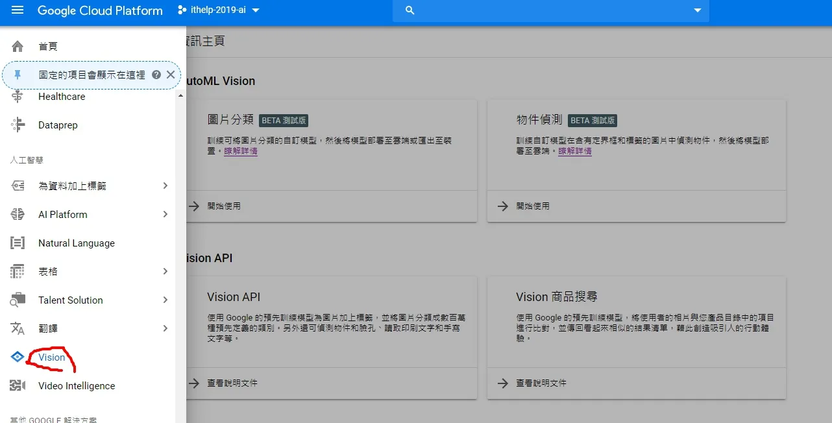Click inside the top search field
832x423 pixels.
point(550,10)
